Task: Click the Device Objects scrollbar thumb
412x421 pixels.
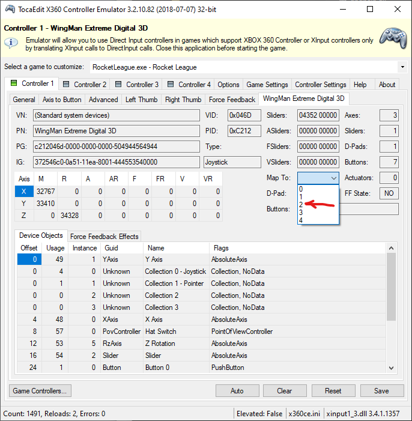Action: 392,286
